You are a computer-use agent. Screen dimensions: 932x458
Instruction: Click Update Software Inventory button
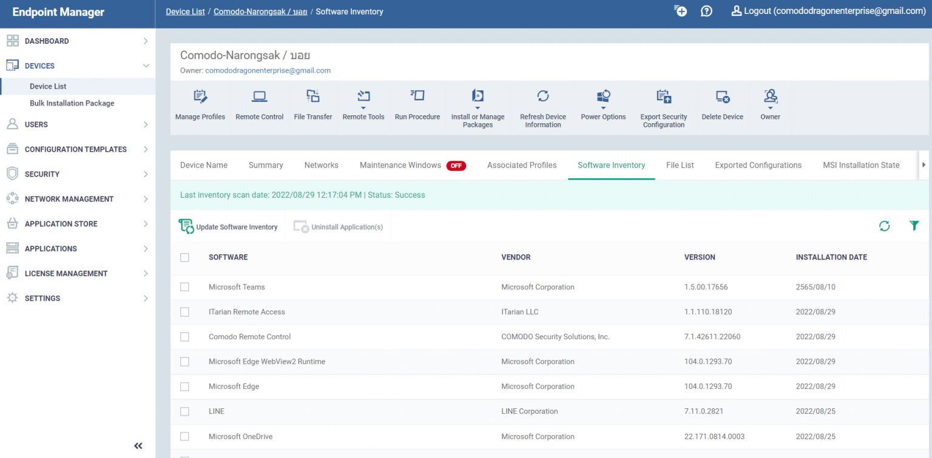pyautogui.click(x=228, y=227)
